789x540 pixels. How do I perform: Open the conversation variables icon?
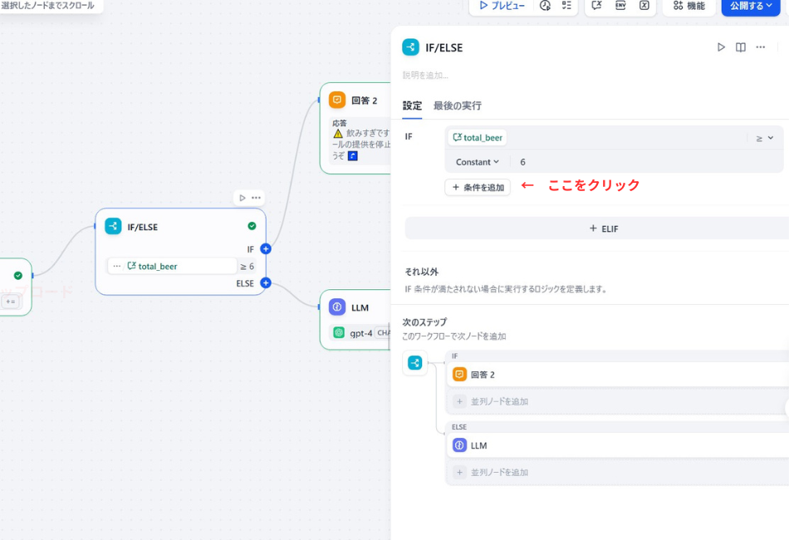click(595, 7)
